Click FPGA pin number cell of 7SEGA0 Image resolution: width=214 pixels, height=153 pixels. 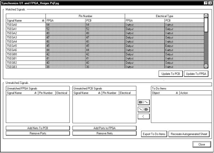point(65,25)
